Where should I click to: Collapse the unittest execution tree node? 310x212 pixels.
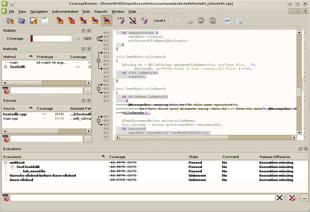[x=6, y=163]
